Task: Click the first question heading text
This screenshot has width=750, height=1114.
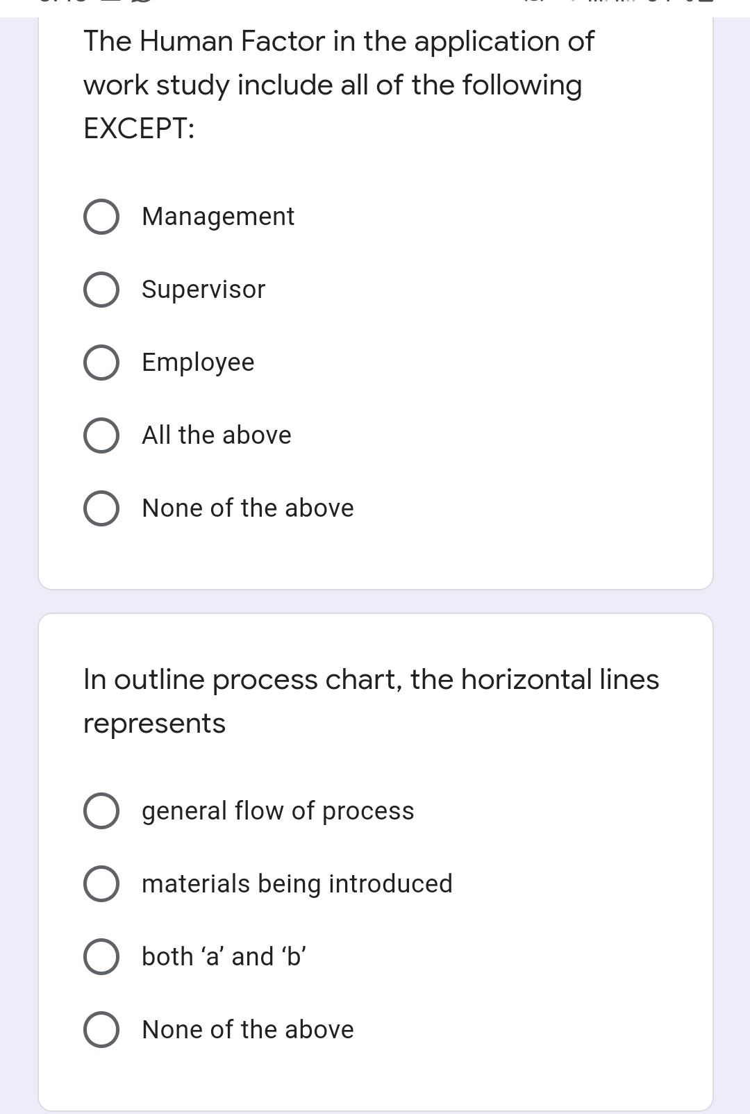Action: point(337,84)
